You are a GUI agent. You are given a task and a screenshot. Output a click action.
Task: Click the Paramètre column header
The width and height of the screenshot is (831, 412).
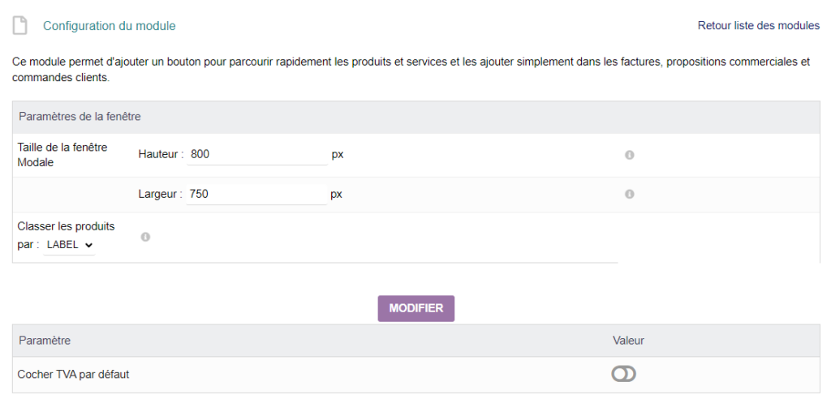[45, 341]
